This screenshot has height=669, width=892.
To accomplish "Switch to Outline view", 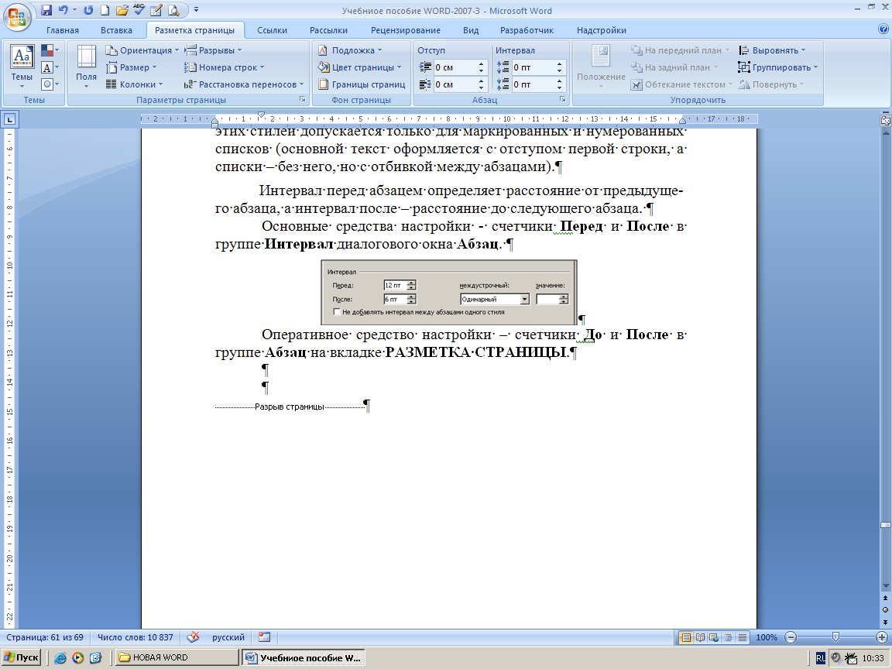I will click(728, 638).
